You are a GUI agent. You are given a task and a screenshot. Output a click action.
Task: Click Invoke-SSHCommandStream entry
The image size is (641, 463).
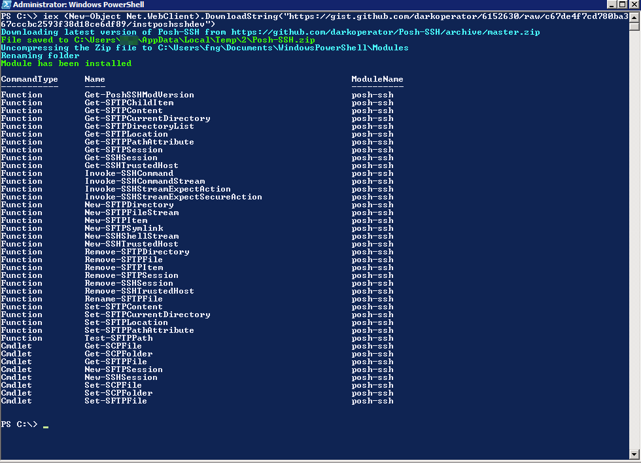coord(145,181)
